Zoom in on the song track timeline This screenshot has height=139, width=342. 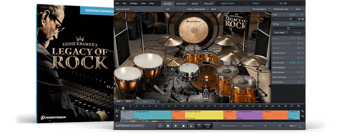point(302,111)
